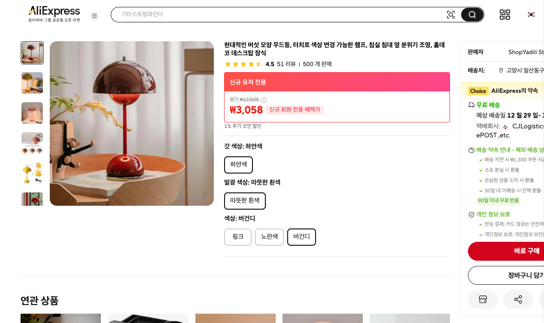544x323 pixels.
Task: Select the 따뜻한 흰색 light color option
Action: click(x=245, y=201)
